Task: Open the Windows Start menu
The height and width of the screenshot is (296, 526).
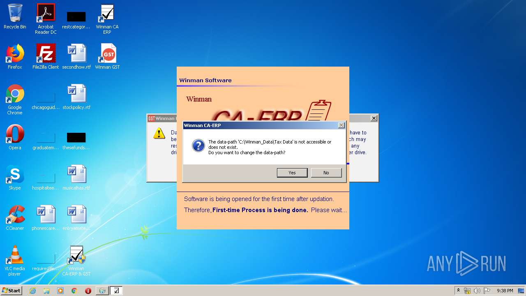Action: click(11, 290)
